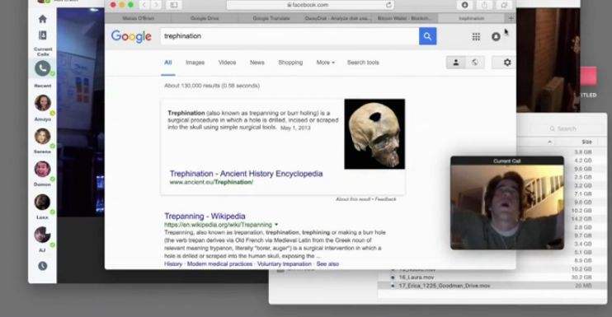The image size is (612, 317).
Task: Select the News results tab
Action: click(257, 63)
